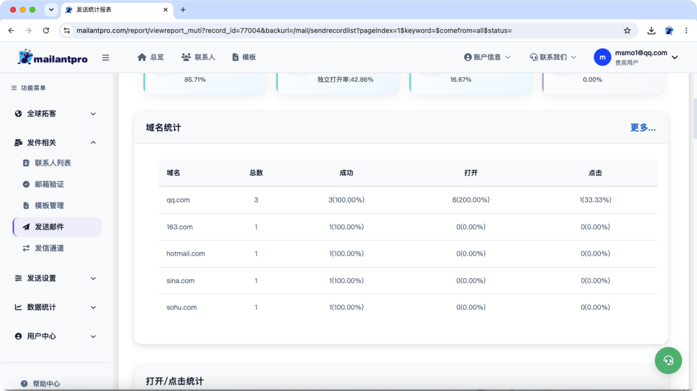Close the 发送统计报表 tab
This screenshot has height=391, width=697.
pos(166,10)
